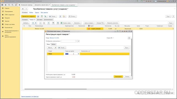Click Указать серии button
This screenshot has height=99, width=177.
pyautogui.click(x=66, y=23)
